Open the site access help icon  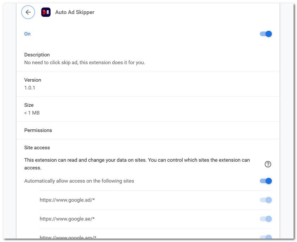pos(268,164)
